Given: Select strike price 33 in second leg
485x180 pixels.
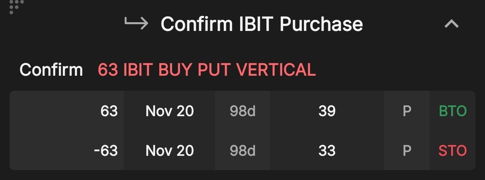Looking at the screenshot, I should (327, 151).
